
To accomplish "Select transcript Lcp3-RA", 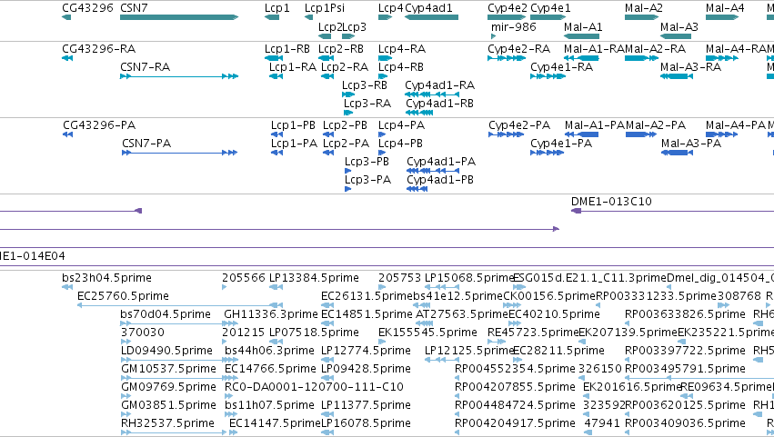I will [367, 103].
